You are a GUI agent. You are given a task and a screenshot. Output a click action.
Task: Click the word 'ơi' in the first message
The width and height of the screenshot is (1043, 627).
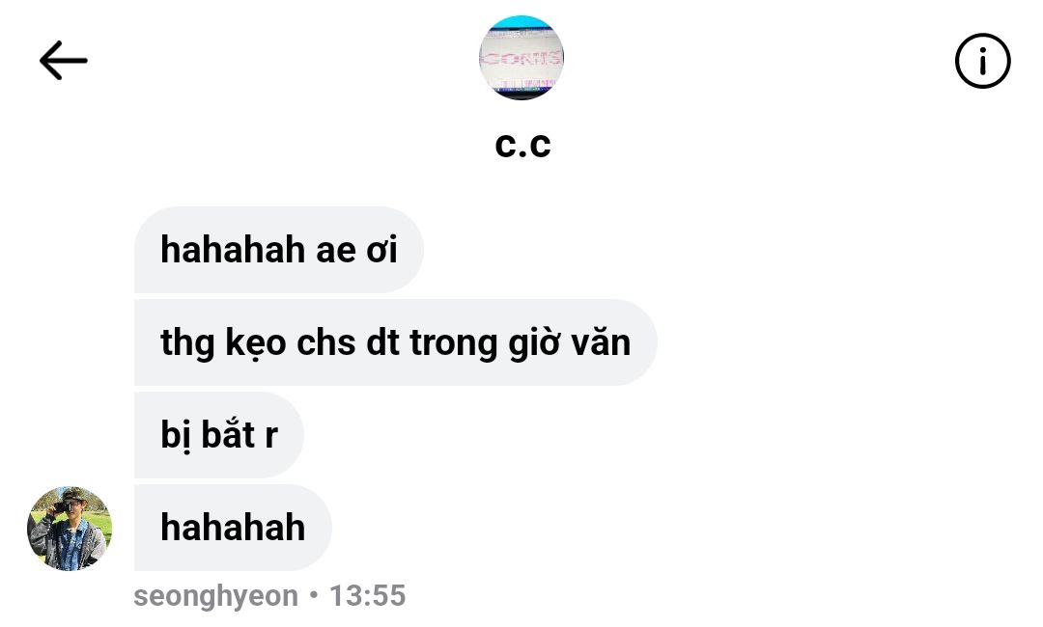point(381,251)
